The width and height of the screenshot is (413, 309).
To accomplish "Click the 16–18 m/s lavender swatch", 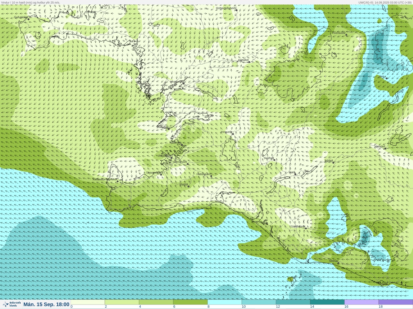I will point(361,302).
